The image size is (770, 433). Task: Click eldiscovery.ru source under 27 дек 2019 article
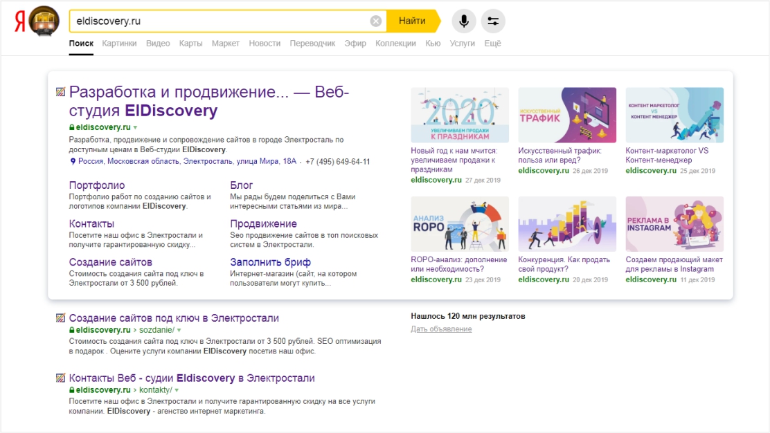click(436, 180)
